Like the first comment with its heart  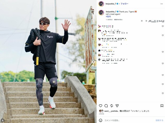coord(163,26)
